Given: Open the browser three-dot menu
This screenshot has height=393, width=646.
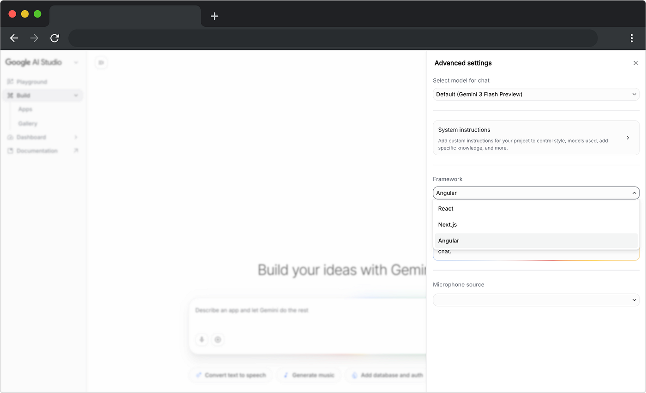Looking at the screenshot, I should click(632, 38).
